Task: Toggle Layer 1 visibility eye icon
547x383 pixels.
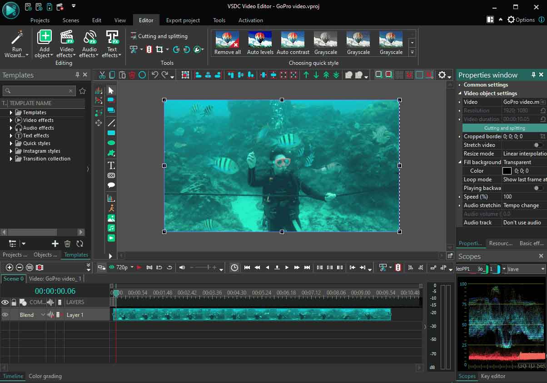Action: pos(5,314)
